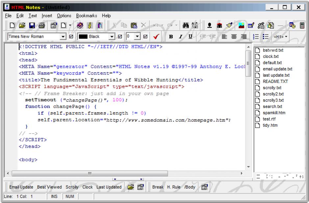Viewport: 309px width, 203px height.
Task: Center align the text
Action: pos(234,37)
